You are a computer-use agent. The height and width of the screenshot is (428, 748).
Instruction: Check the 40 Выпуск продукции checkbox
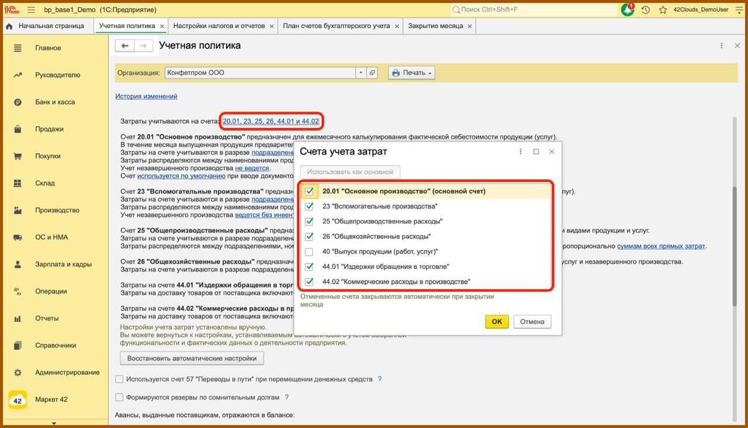coord(309,252)
